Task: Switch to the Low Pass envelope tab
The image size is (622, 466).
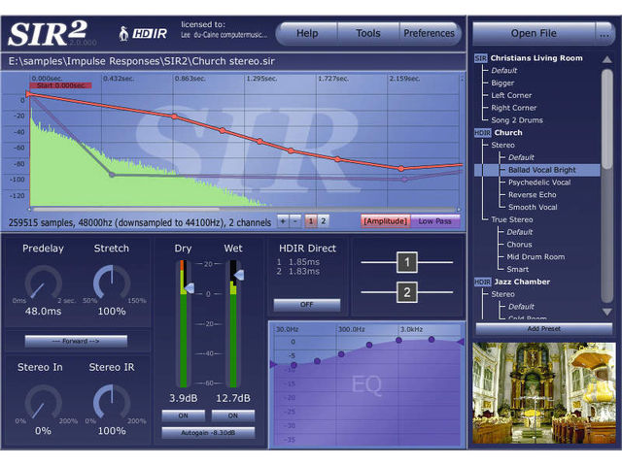Action: pyautogui.click(x=434, y=221)
